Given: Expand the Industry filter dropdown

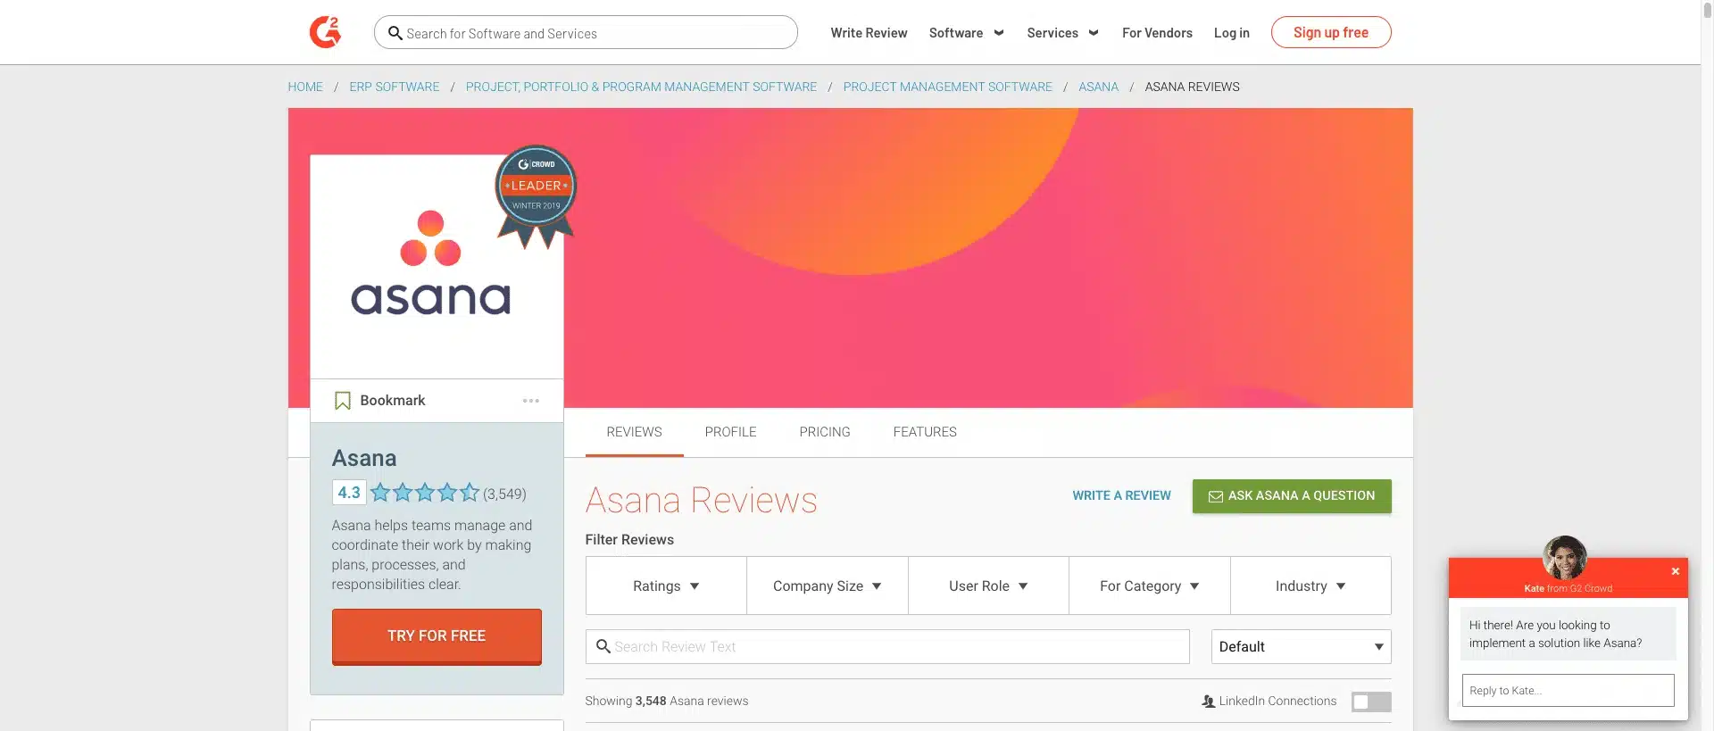Looking at the screenshot, I should pyautogui.click(x=1310, y=586).
